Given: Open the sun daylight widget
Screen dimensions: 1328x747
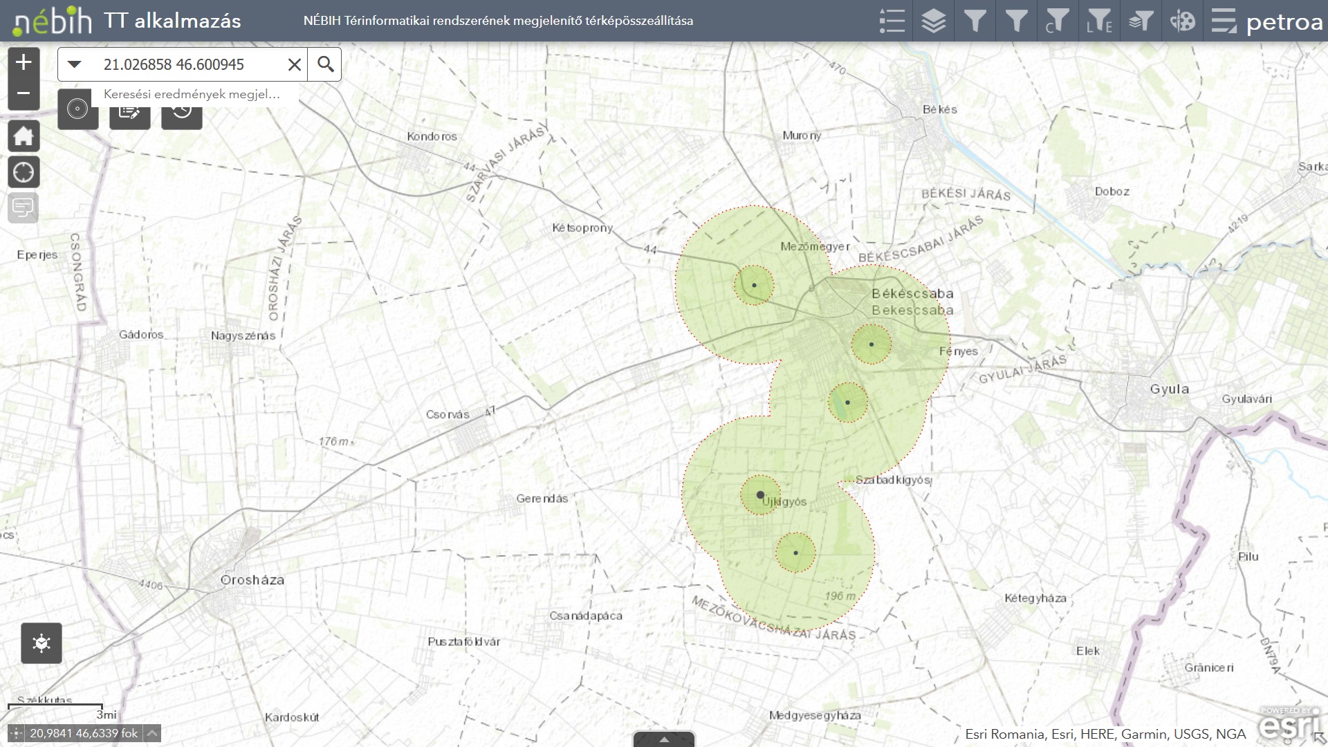Looking at the screenshot, I should pos(41,643).
